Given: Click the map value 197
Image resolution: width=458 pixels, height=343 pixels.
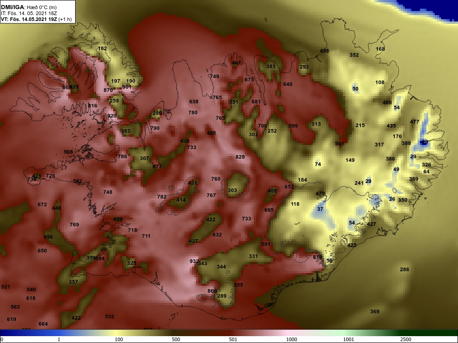Looking at the screenshot, I should 116,81.
